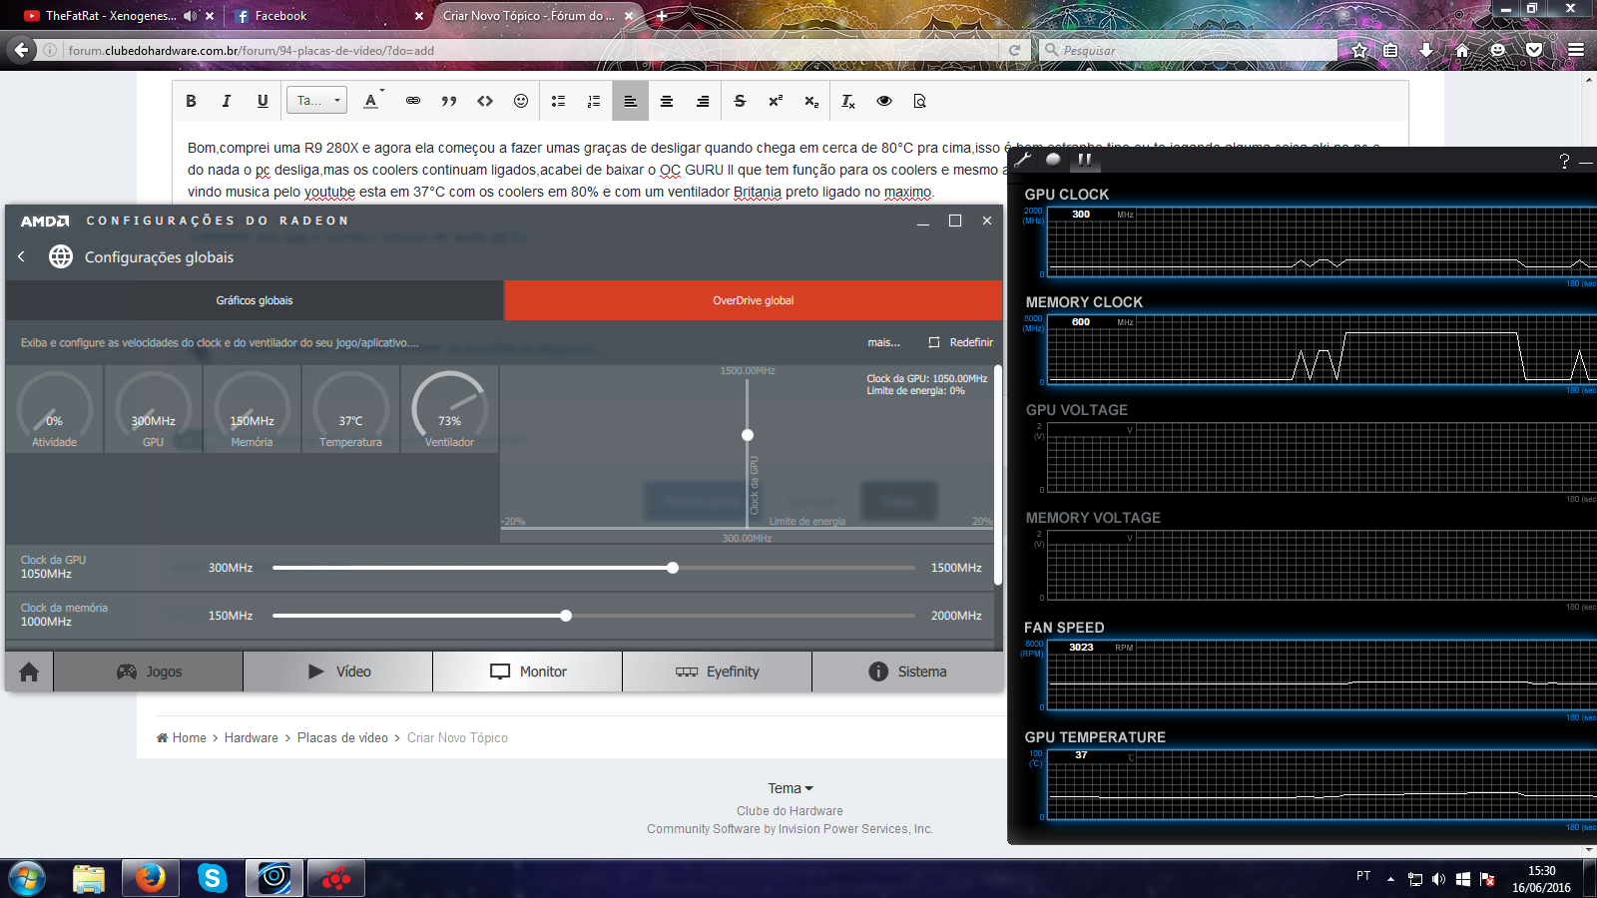Open OC Guru settings wrench icon
This screenshot has height=898, width=1597.
[1023, 159]
